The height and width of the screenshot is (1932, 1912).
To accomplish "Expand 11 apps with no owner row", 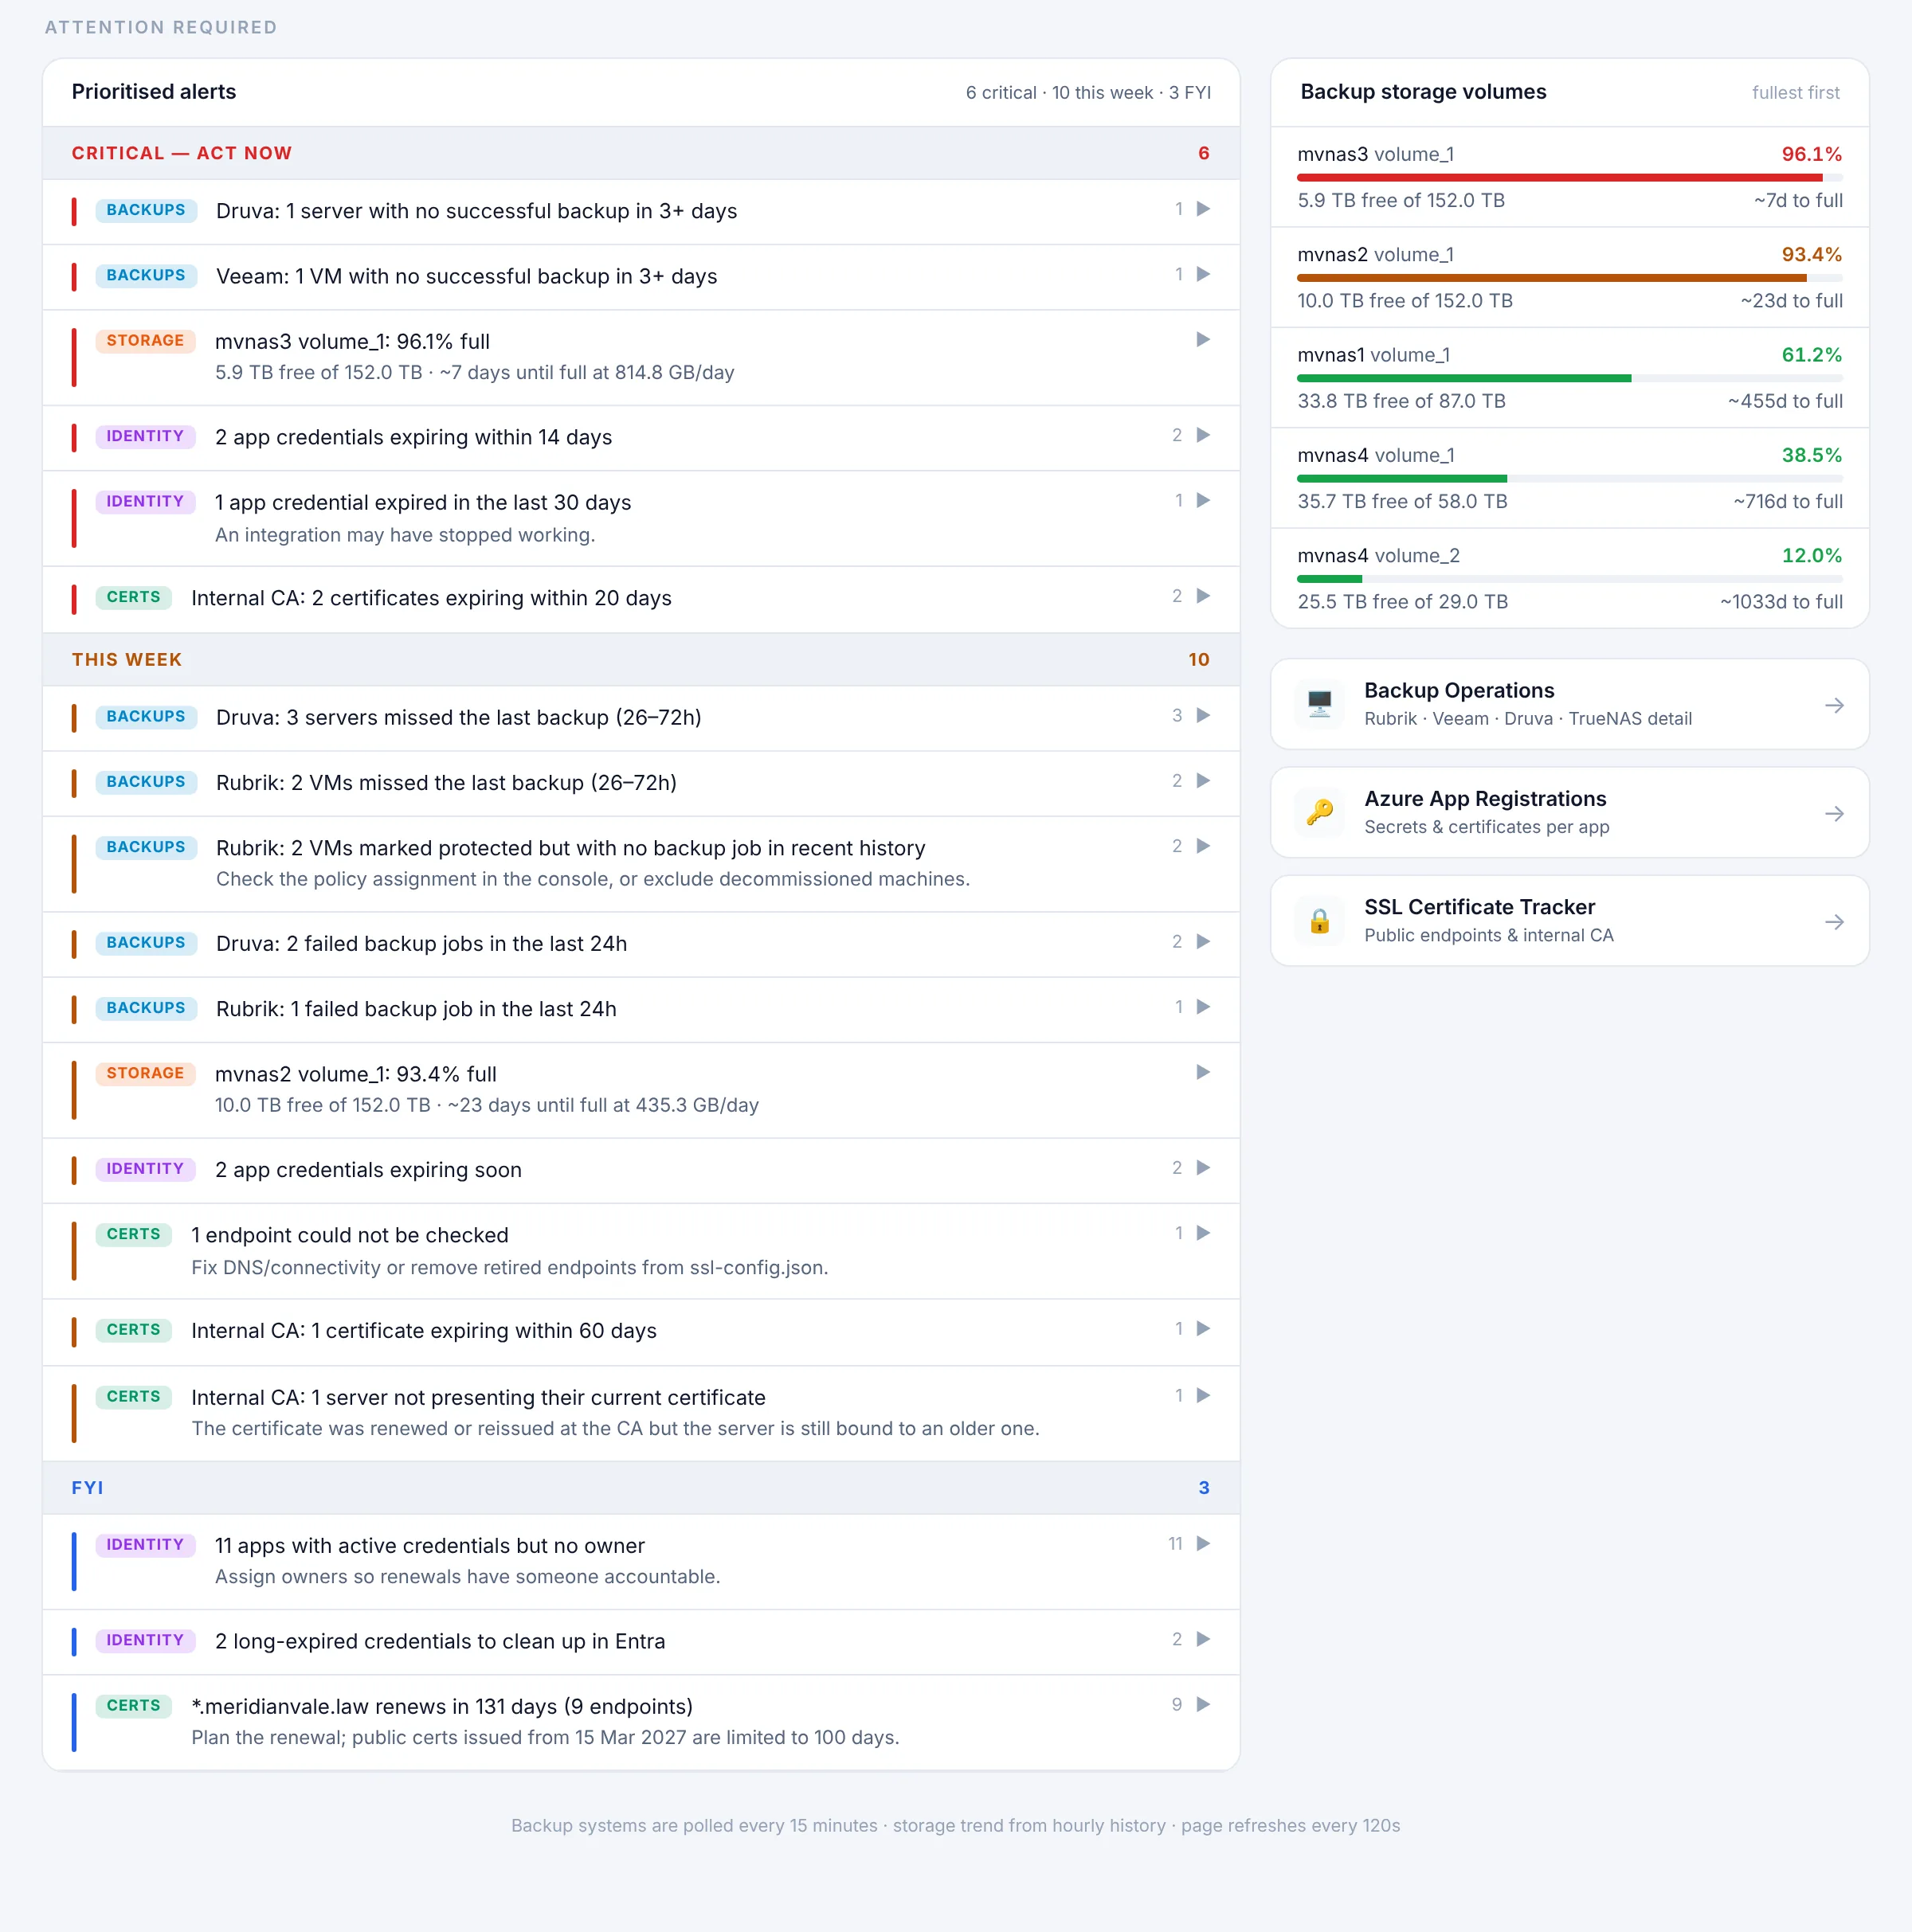I will click(x=1203, y=1544).
